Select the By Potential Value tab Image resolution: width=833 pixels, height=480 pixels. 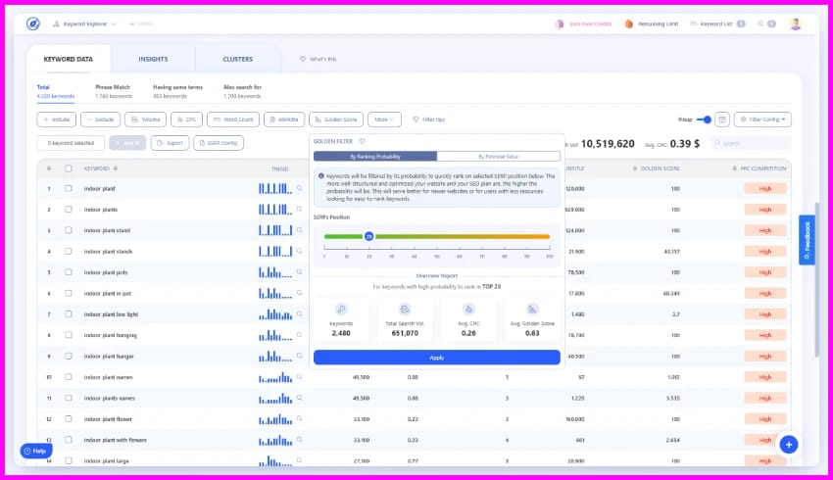[498, 156]
